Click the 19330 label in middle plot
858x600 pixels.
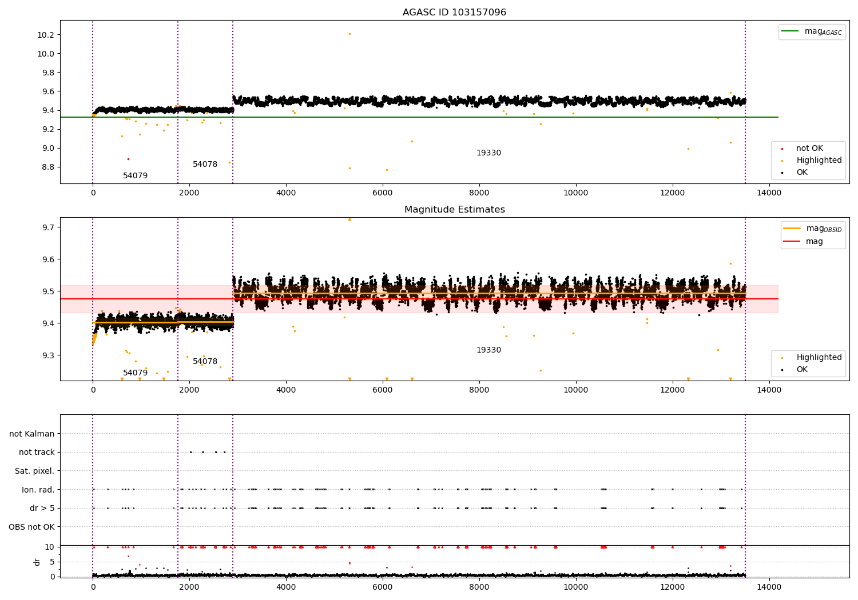(488, 350)
